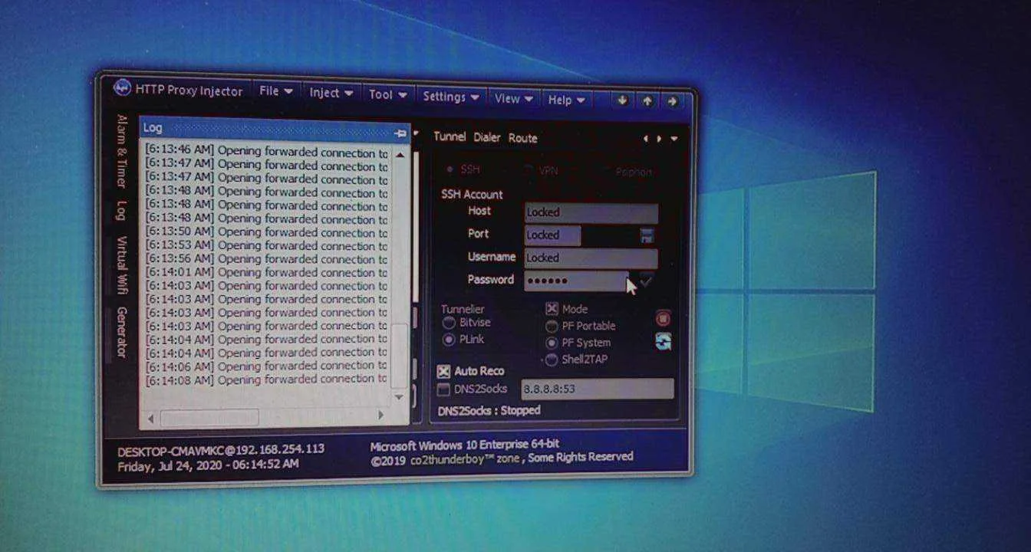Open the View menu

click(514, 99)
